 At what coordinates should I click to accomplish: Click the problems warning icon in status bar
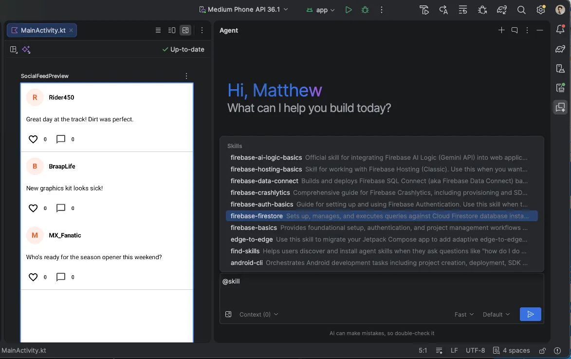point(557,351)
